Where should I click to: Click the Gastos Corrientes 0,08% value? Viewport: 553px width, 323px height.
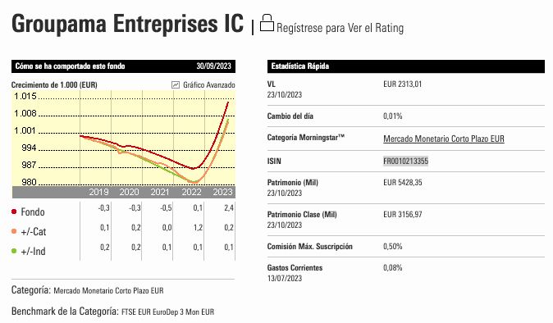(392, 268)
